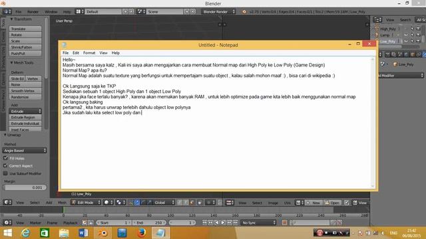The height and width of the screenshot is (239, 426).
Task: Click the Randomize button
Action: 25,97
